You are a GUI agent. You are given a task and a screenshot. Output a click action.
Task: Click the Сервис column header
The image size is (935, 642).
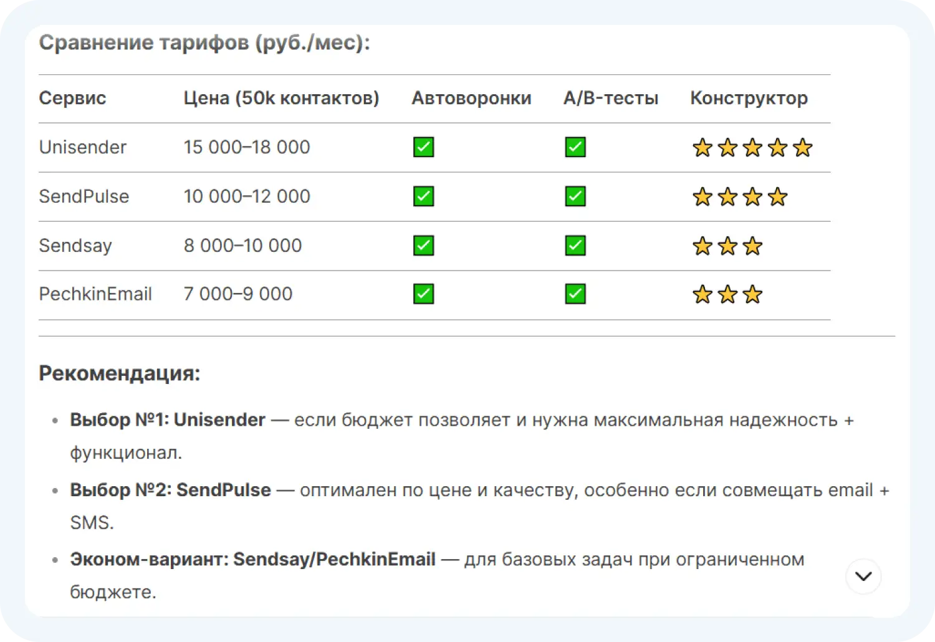[72, 98]
